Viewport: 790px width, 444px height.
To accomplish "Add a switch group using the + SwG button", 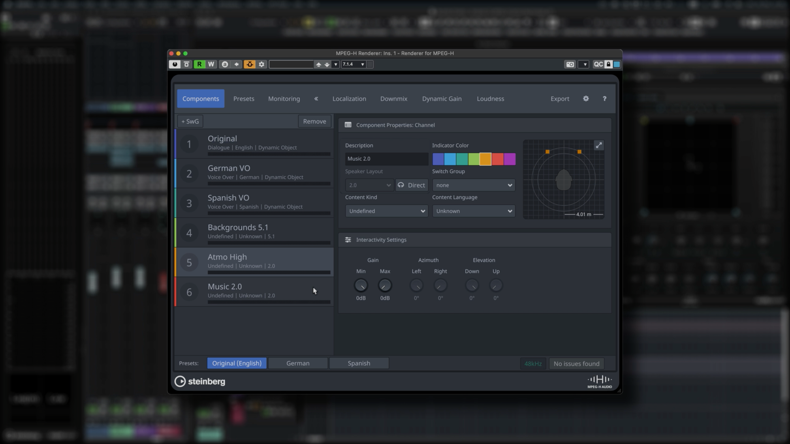I will pos(190,121).
